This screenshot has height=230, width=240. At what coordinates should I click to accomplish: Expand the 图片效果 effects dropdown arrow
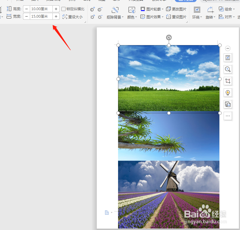click(162, 17)
